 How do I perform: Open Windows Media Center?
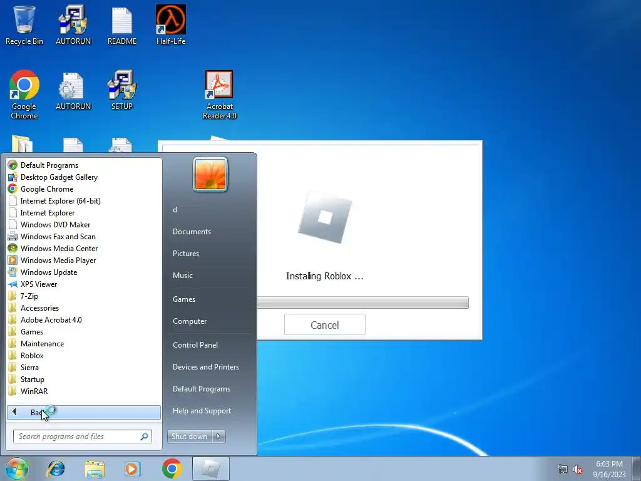coord(84,248)
